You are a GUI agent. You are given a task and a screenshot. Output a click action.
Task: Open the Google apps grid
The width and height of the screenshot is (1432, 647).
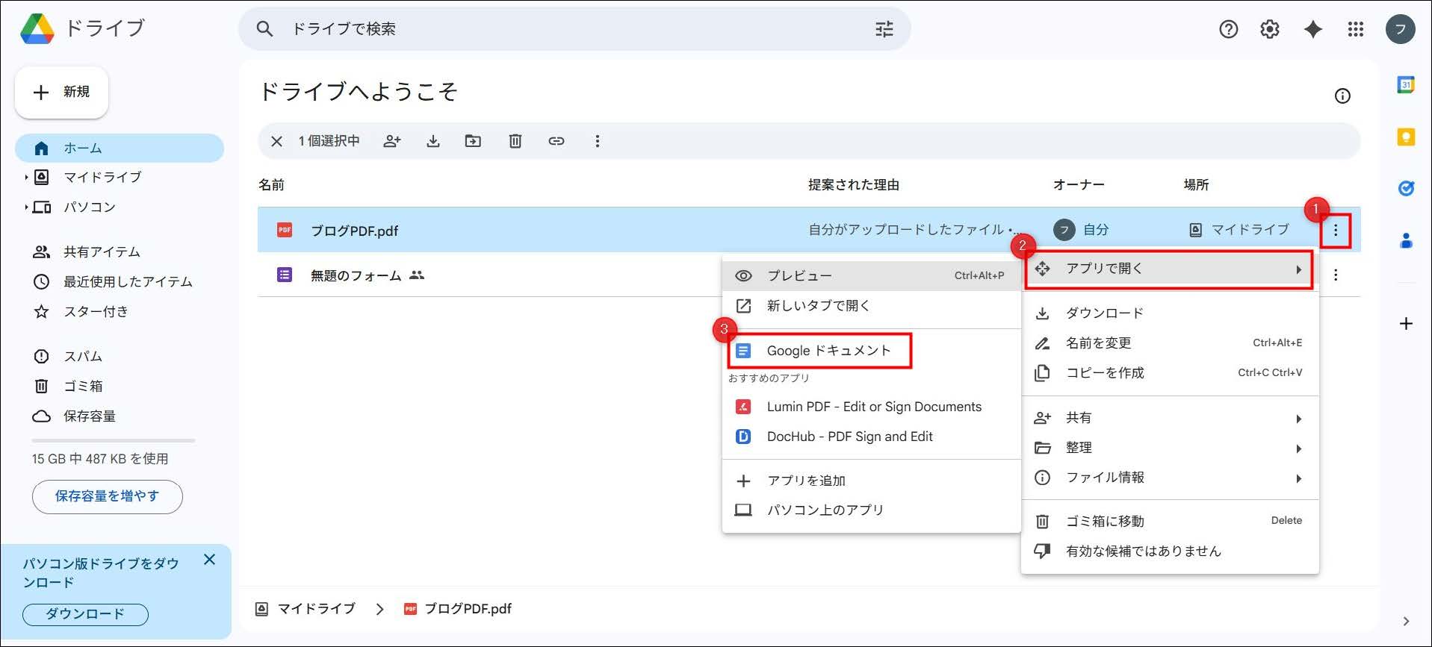[1355, 29]
